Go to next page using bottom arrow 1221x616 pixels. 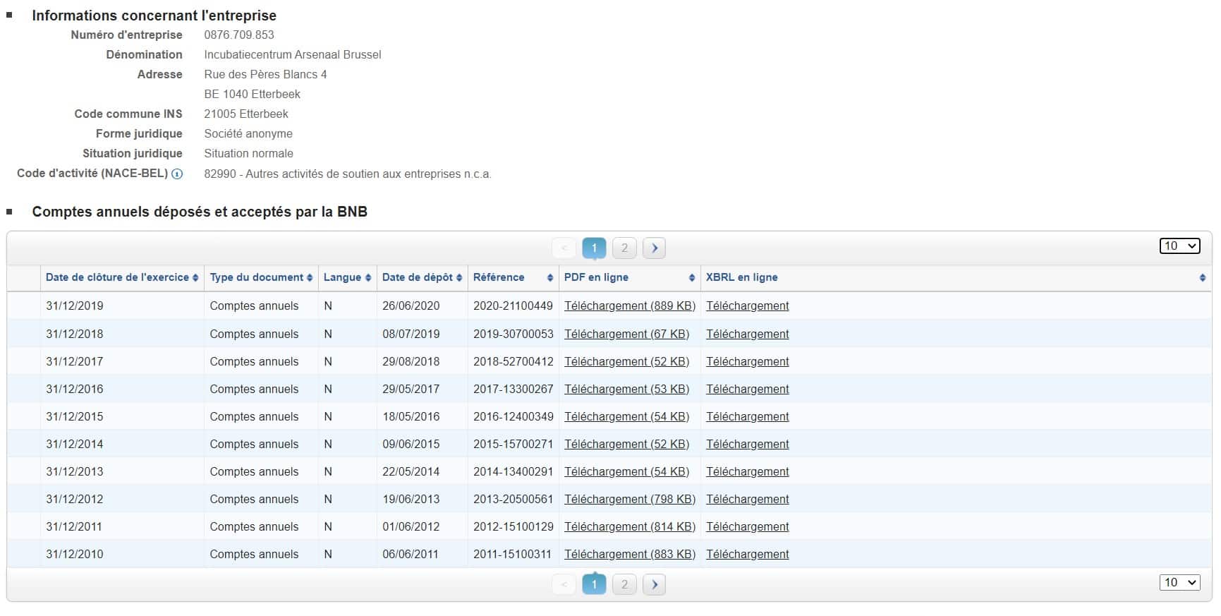[x=654, y=585]
